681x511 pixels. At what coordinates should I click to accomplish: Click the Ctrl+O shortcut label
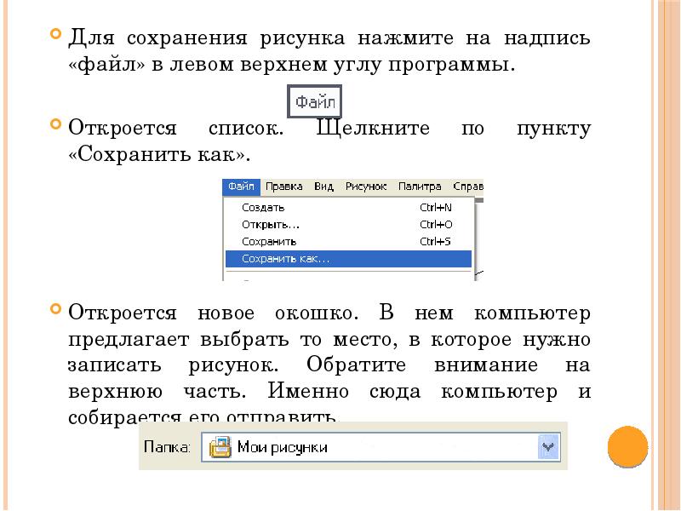click(435, 223)
